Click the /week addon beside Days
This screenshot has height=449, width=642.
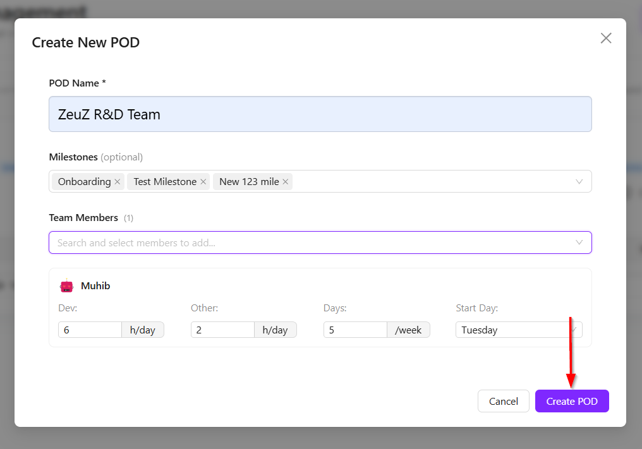(408, 330)
